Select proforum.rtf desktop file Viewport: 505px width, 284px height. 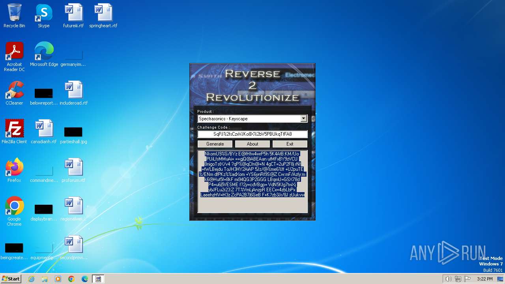73,170
